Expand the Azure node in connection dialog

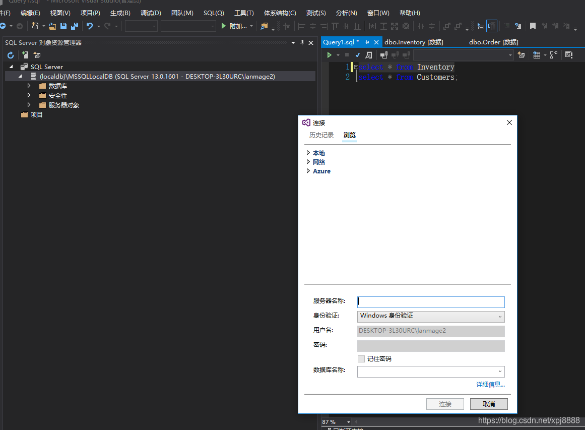click(308, 170)
